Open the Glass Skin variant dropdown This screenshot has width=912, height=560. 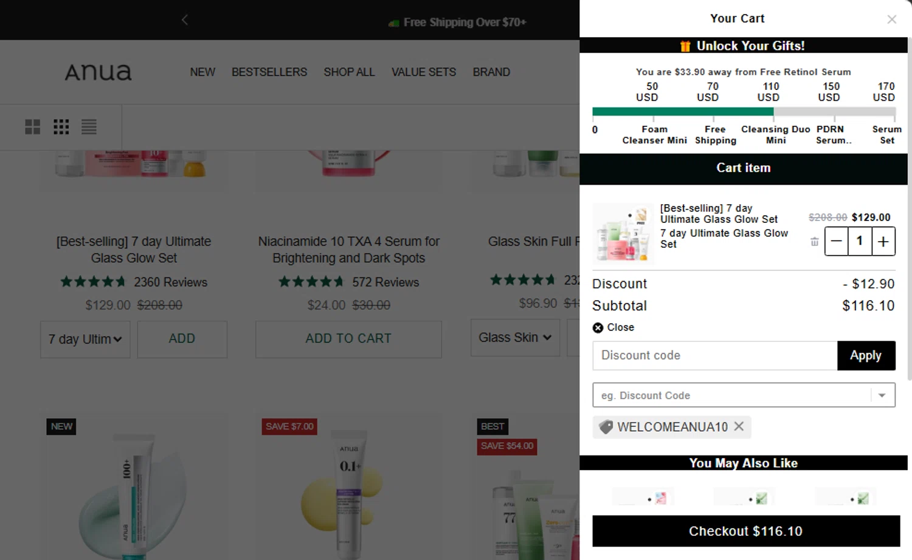pos(515,338)
